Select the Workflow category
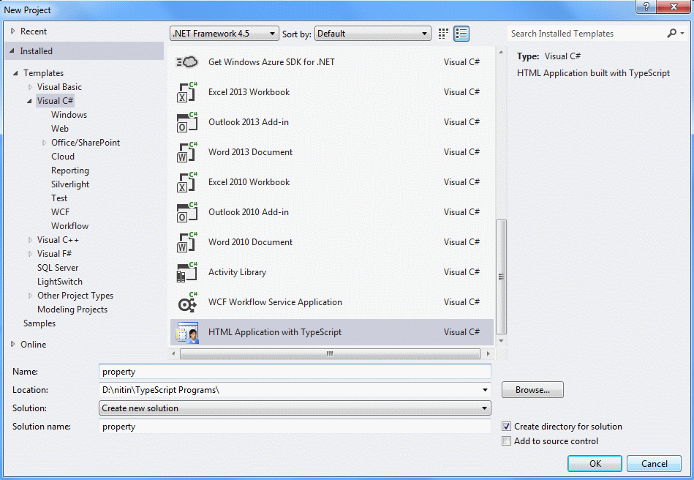Viewport: 694px width, 480px height. click(x=70, y=226)
